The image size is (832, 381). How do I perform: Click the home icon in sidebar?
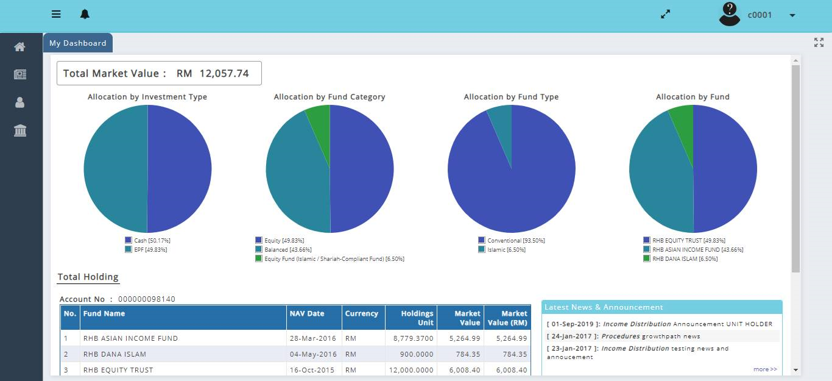20,47
